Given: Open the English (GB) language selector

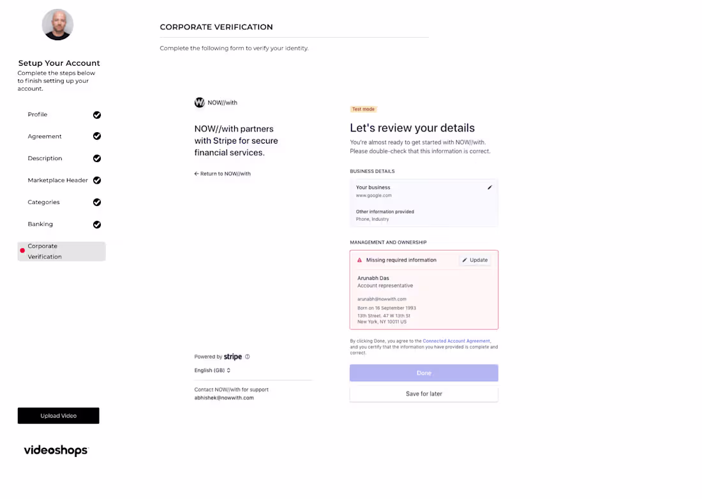Looking at the screenshot, I should click(212, 370).
